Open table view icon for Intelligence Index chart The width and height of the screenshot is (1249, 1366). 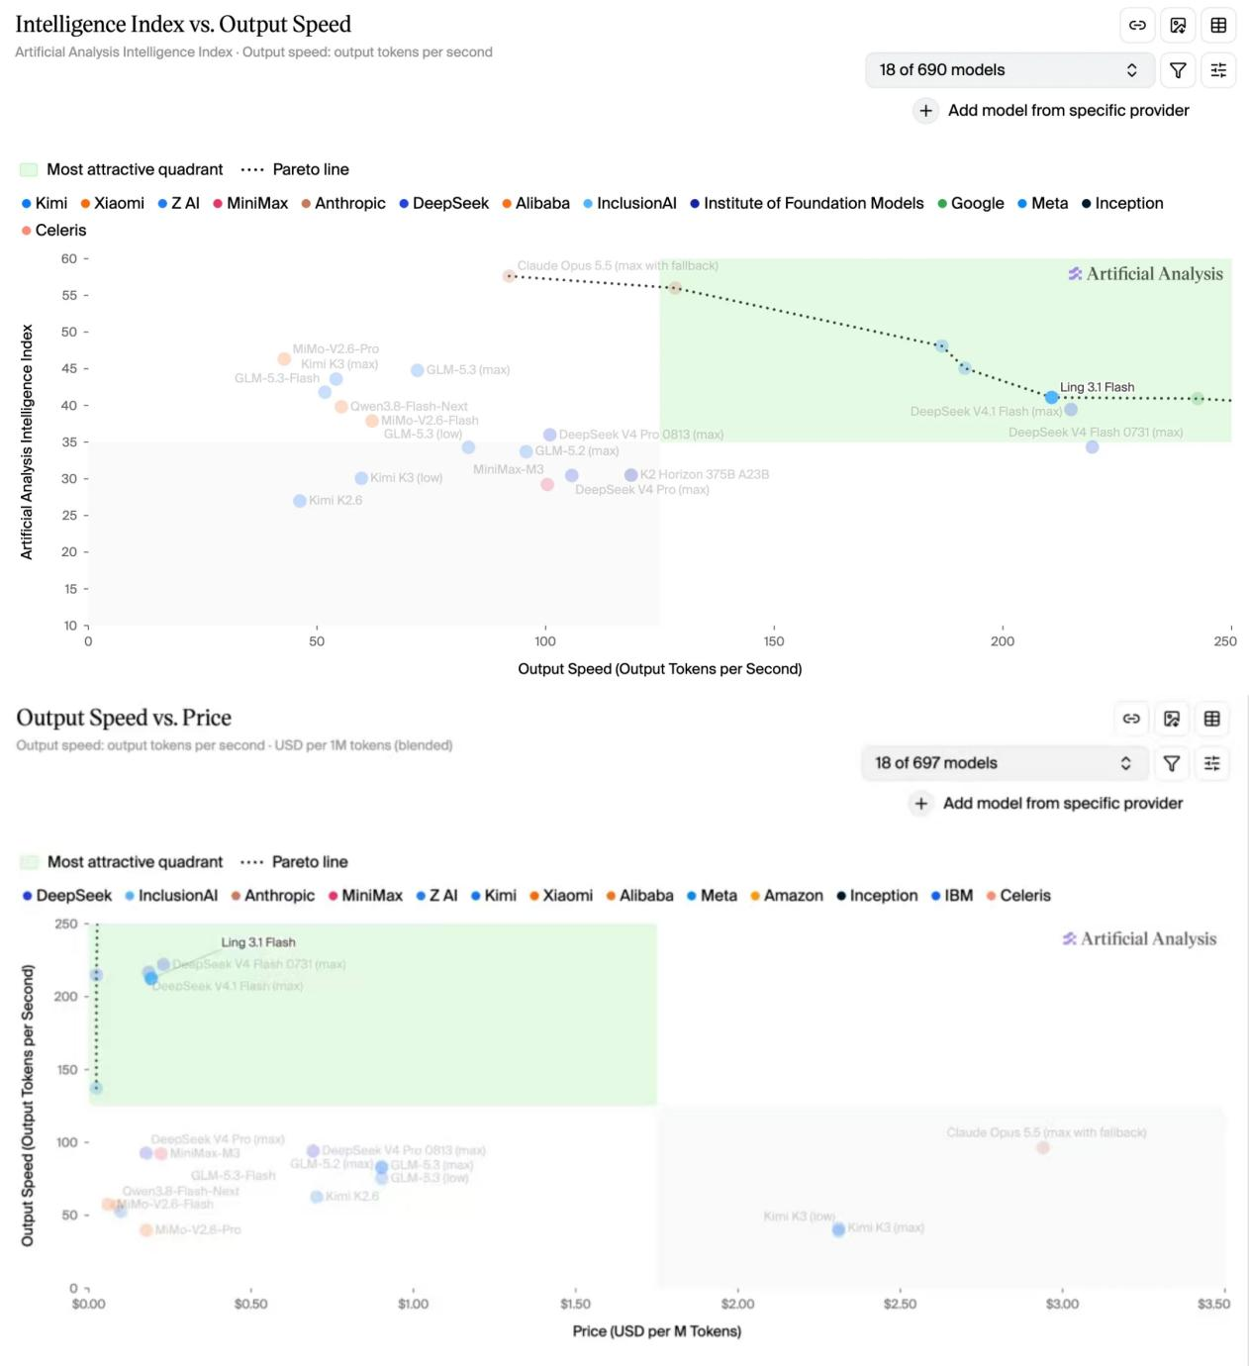pos(1218,26)
